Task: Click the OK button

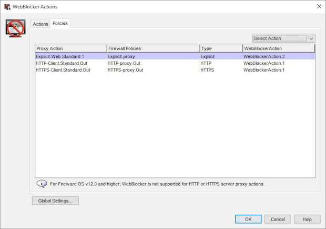Action: pyautogui.click(x=248, y=219)
